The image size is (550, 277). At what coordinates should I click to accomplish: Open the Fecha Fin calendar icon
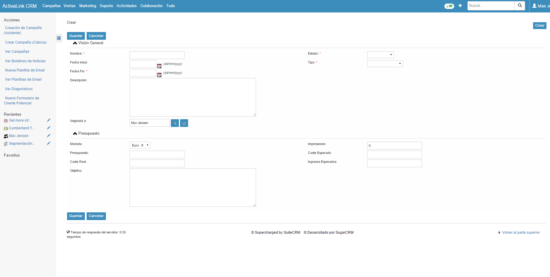coord(159,75)
